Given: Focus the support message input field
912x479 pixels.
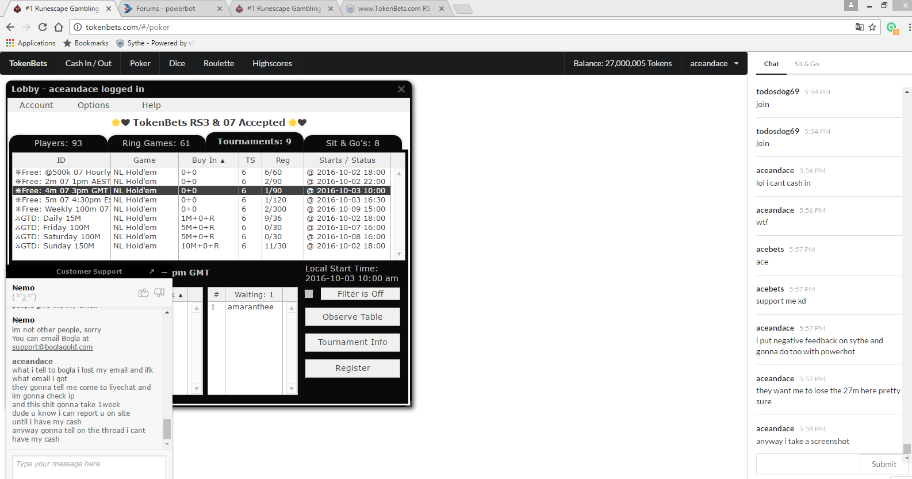Looking at the screenshot, I should point(89,466).
